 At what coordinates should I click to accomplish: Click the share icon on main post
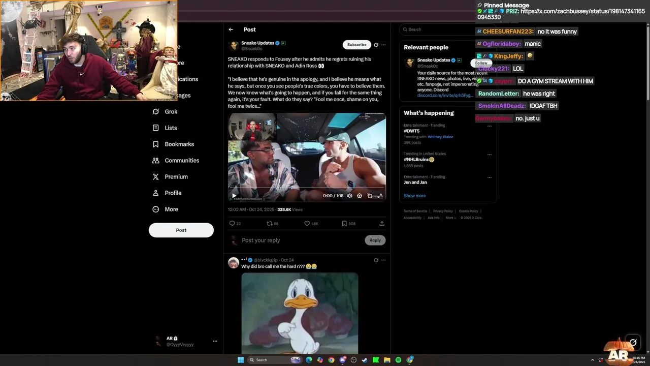(x=382, y=224)
